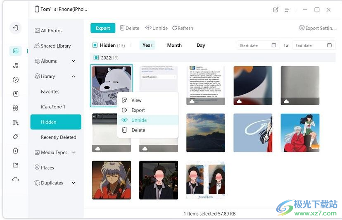Click the feedback edit icon in title bar
Screen dimensions: 342x220
point(275,10)
